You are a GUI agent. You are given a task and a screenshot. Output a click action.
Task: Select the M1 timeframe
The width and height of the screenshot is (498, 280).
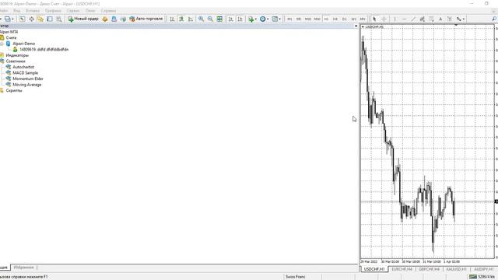coord(289,19)
